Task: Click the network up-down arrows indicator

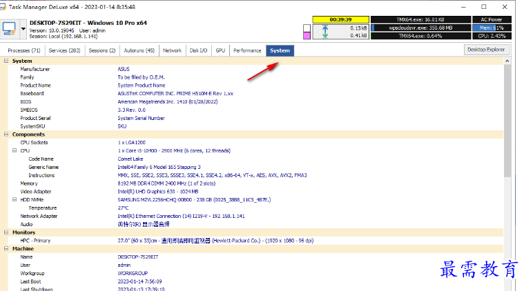Action: [325, 32]
